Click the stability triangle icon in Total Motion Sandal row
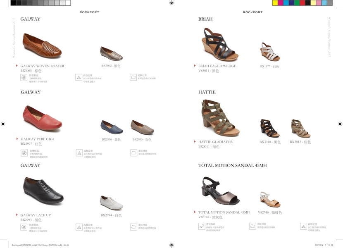 pyautogui.click(x=303, y=227)
